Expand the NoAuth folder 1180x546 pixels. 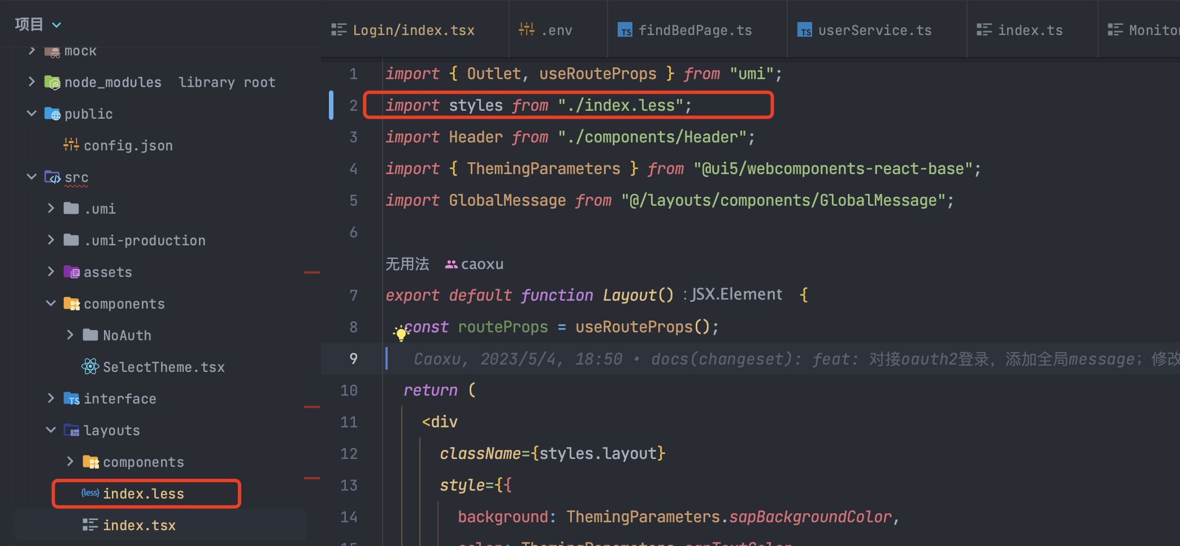70,335
